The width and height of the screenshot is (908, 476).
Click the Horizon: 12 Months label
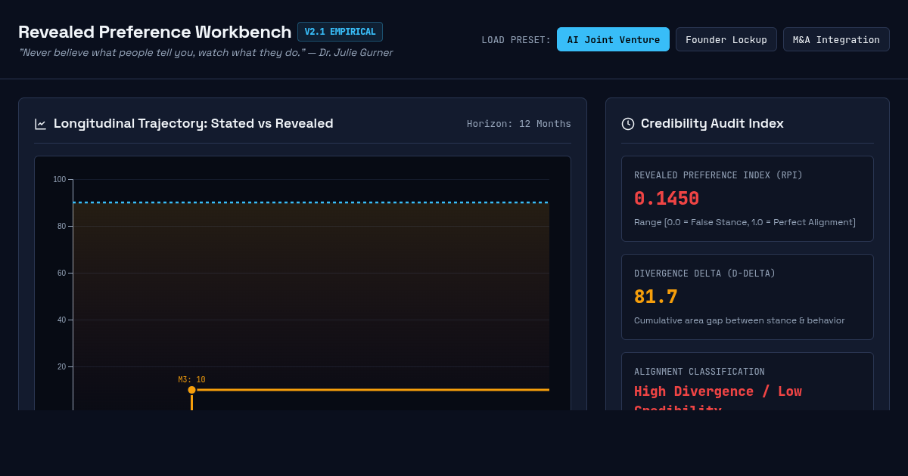pos(519,124)
